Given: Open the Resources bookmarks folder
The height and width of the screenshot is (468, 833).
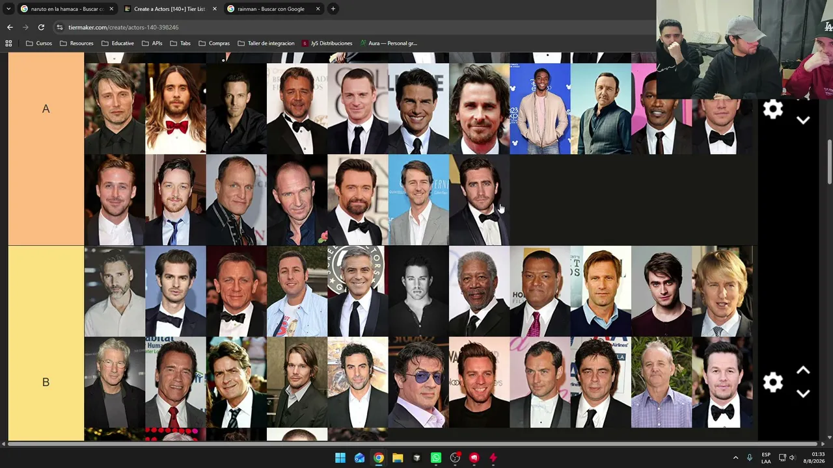Looking at the screenshot, I should [x=76, y=44].
